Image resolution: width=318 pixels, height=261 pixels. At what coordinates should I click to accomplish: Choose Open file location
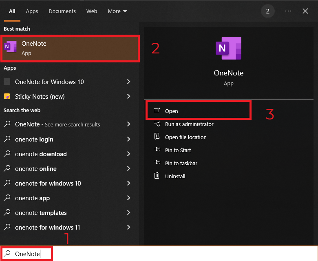[186, 137]
